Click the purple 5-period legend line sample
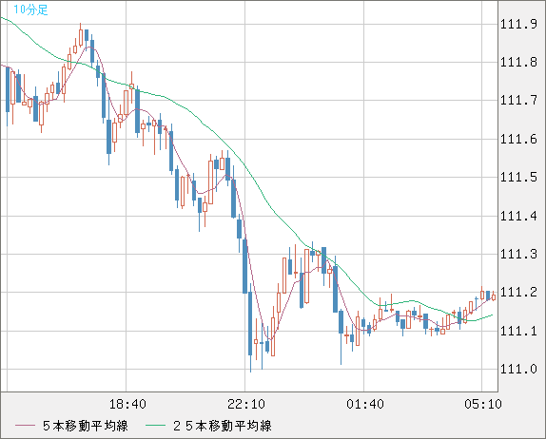The image size is (546, 439). click(x=26, y=426)
